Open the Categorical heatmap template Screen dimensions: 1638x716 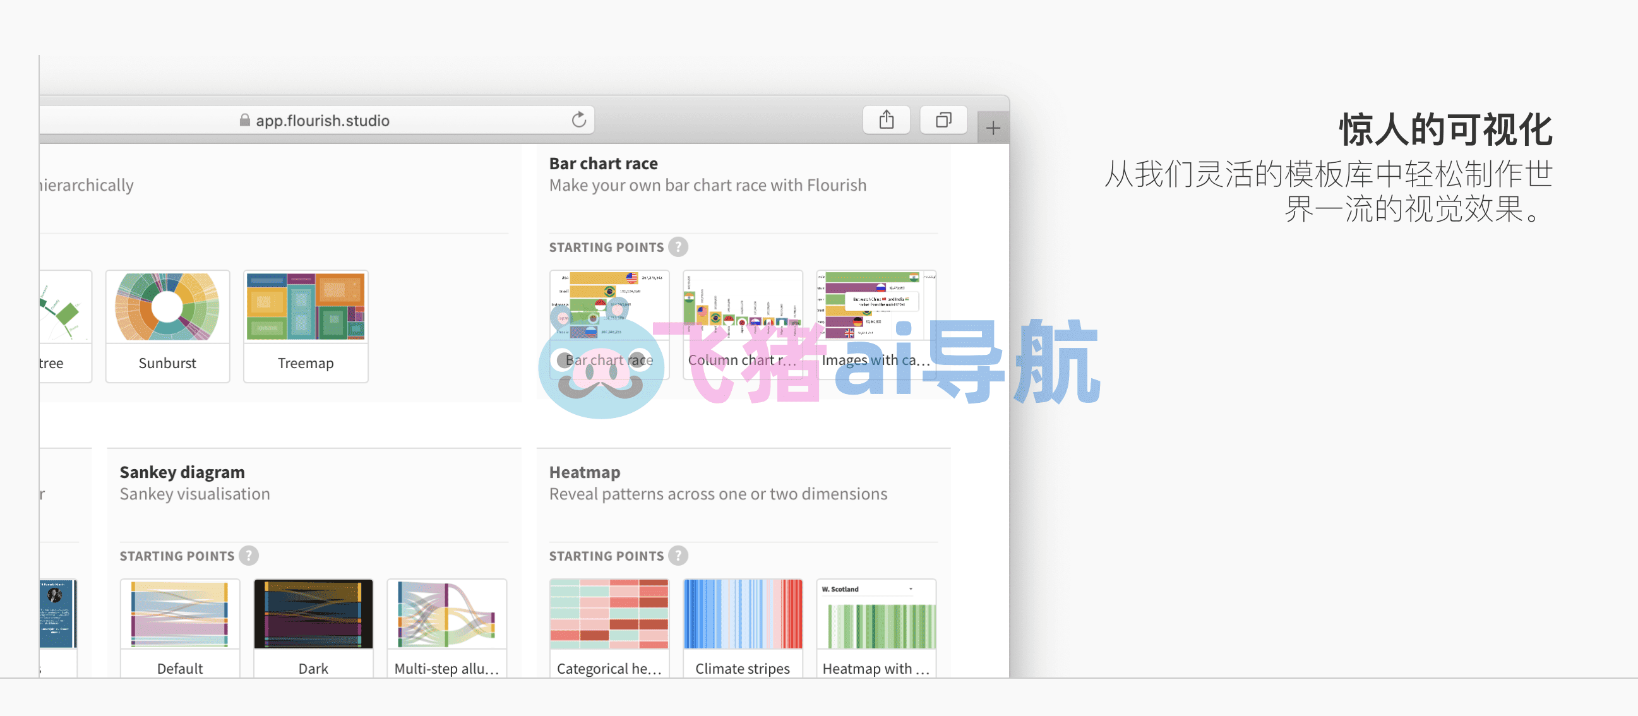pos(609,628)
